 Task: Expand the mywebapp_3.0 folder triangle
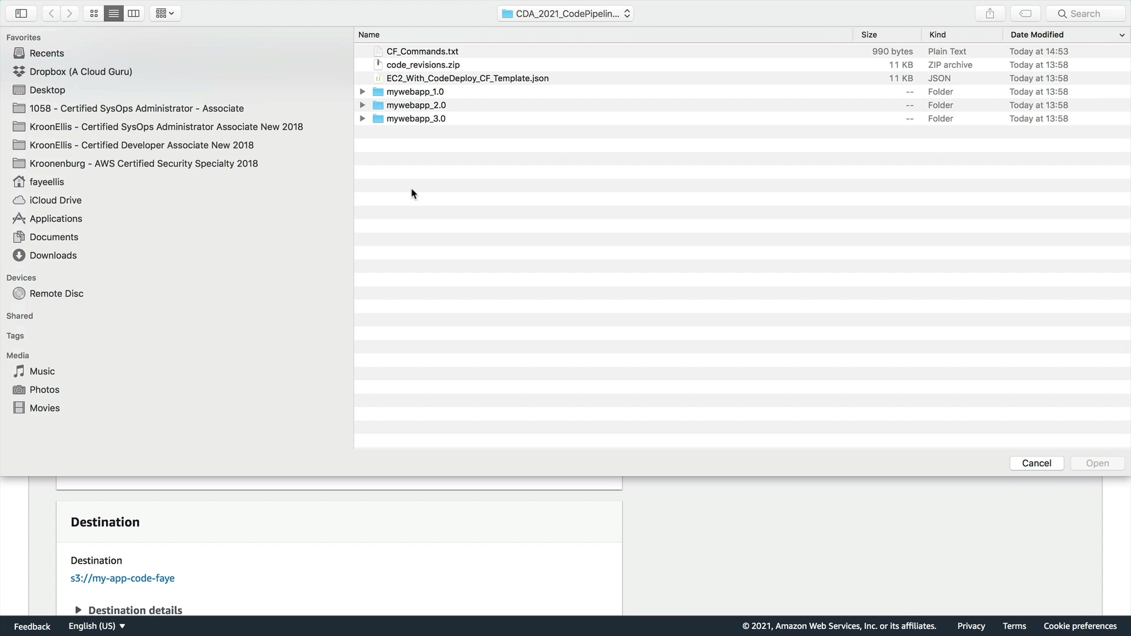[x=363, y=119]
